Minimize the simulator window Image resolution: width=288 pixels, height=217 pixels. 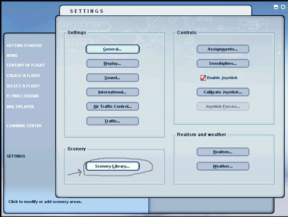pyautogui.click(x=276, y=7)
